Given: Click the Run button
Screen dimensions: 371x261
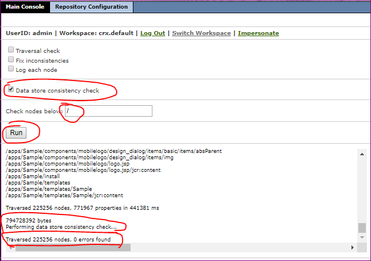Looking at the screenshot, I should pyautogui.click(x=16, y=133).
